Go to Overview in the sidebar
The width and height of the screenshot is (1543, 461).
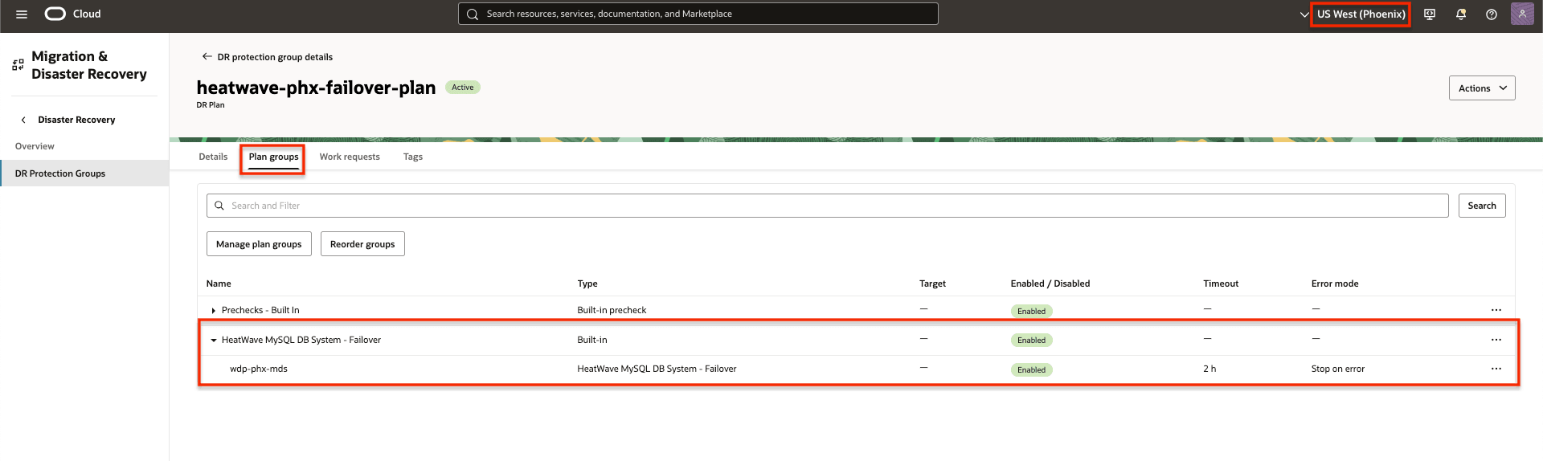click(35, 146)
